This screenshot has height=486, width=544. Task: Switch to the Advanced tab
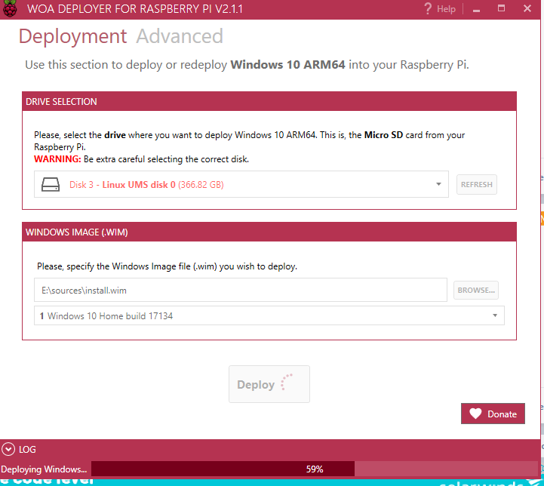pos(180,36)
